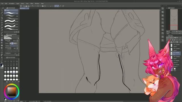This screenshot has width=182, height=102.
Task: Click the Redo arrow in command bar
Action: coord(35,6)
